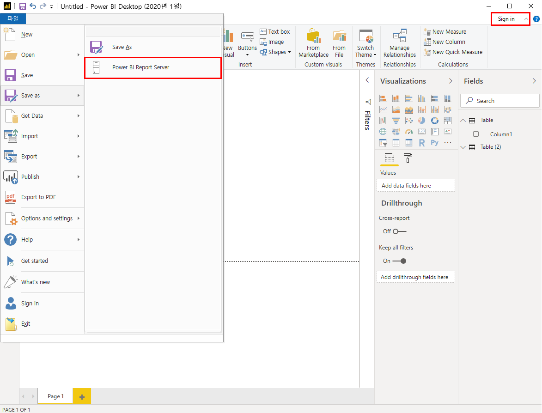Select the filled map visual

click(x=396, y=132)
